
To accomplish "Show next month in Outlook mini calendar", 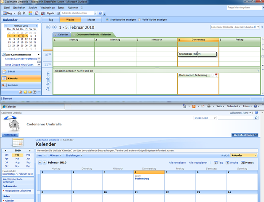I will click(36, 26).
